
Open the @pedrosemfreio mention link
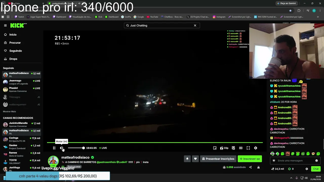coord(106,162)
